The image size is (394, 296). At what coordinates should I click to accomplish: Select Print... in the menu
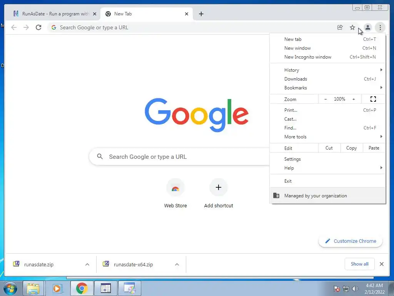point(328,110)
